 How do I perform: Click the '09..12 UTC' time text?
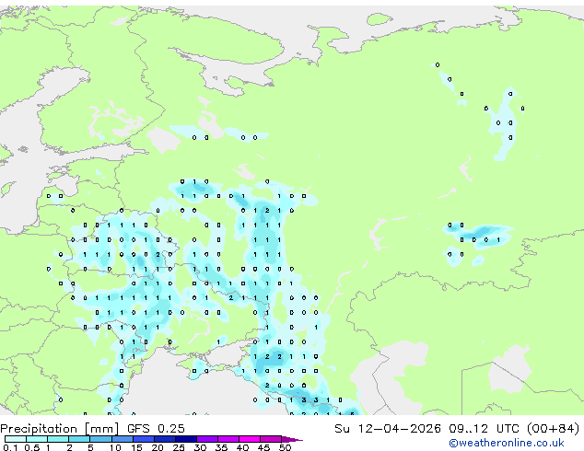pos(484,429)
